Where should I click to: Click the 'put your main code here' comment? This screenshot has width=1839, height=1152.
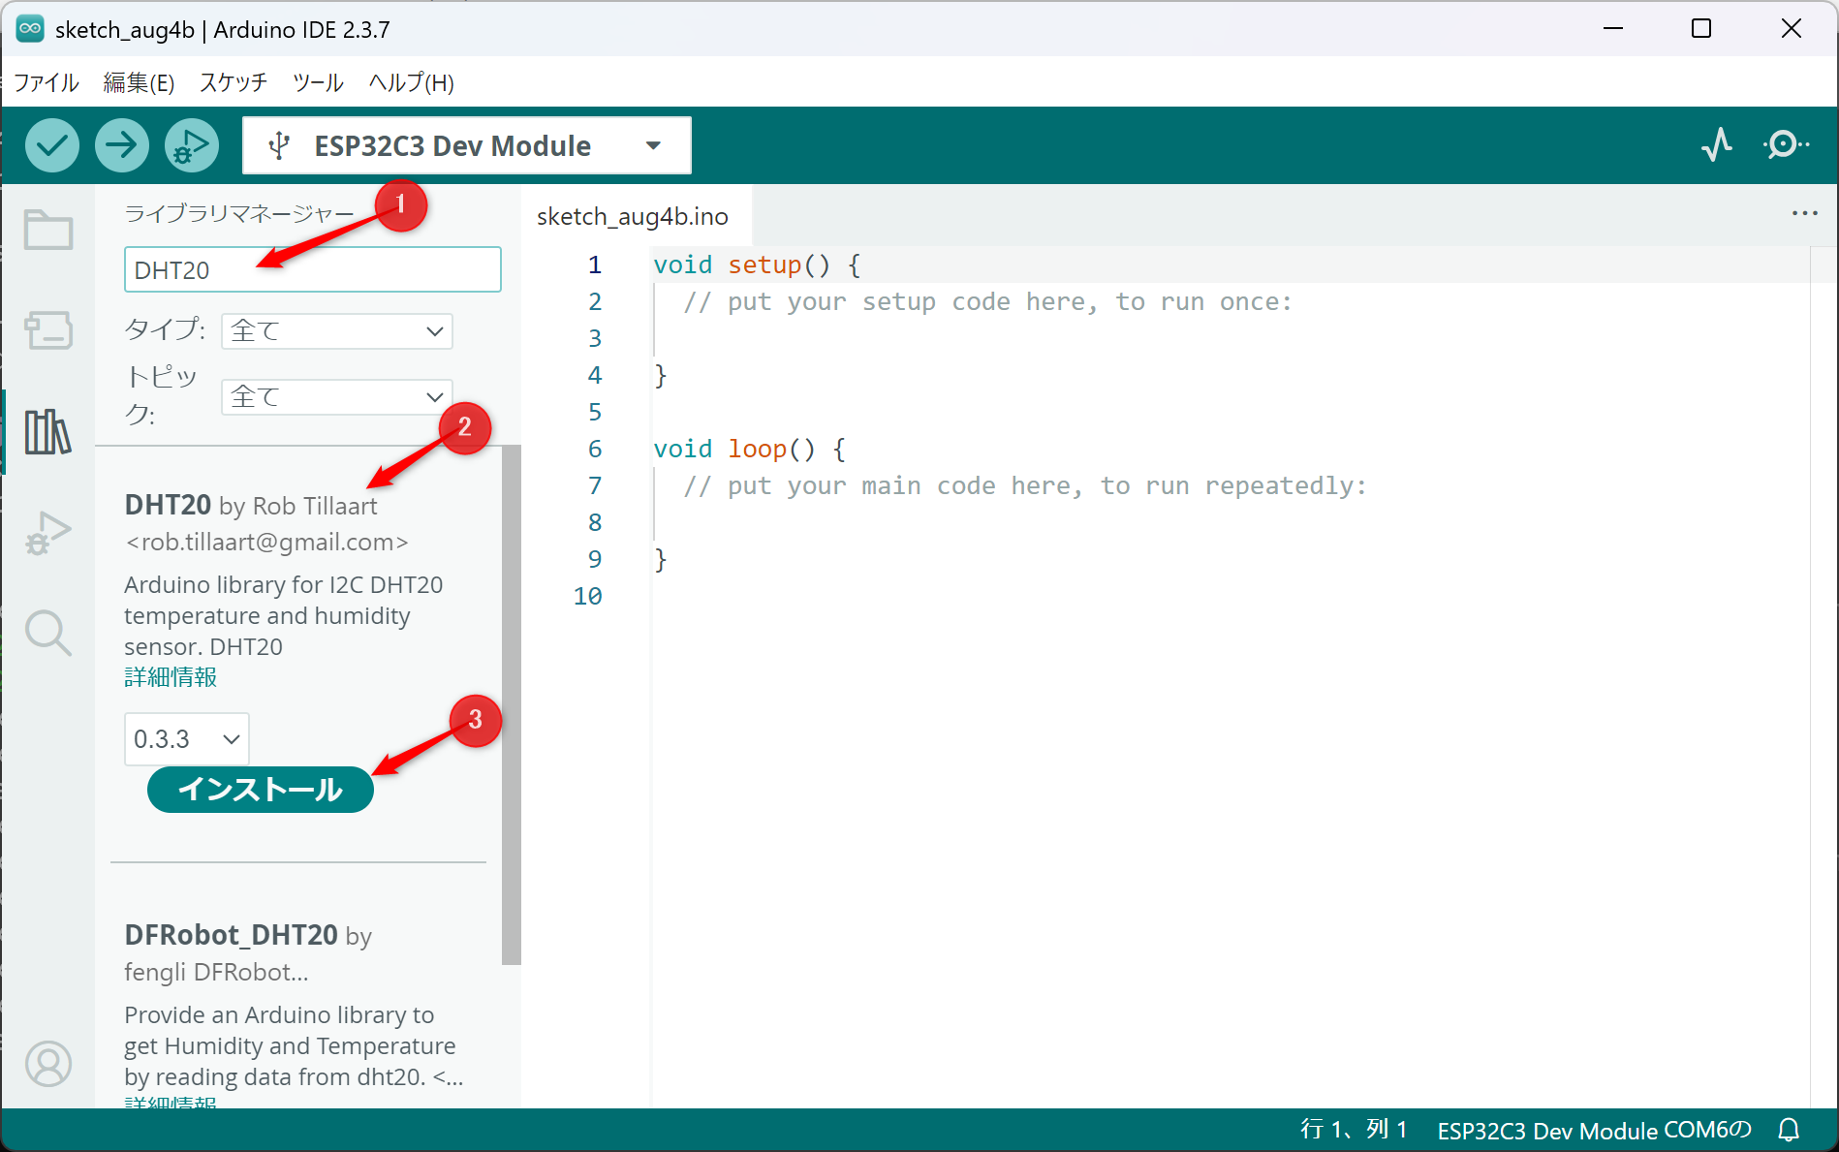(x=1025, y=485)
